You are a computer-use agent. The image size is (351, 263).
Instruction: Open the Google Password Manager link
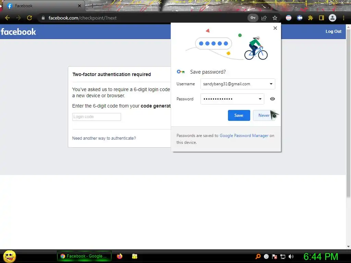244,136
